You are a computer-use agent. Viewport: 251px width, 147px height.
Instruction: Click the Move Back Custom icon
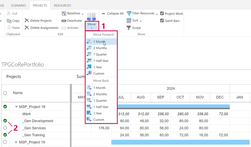(x=89, y=119)
